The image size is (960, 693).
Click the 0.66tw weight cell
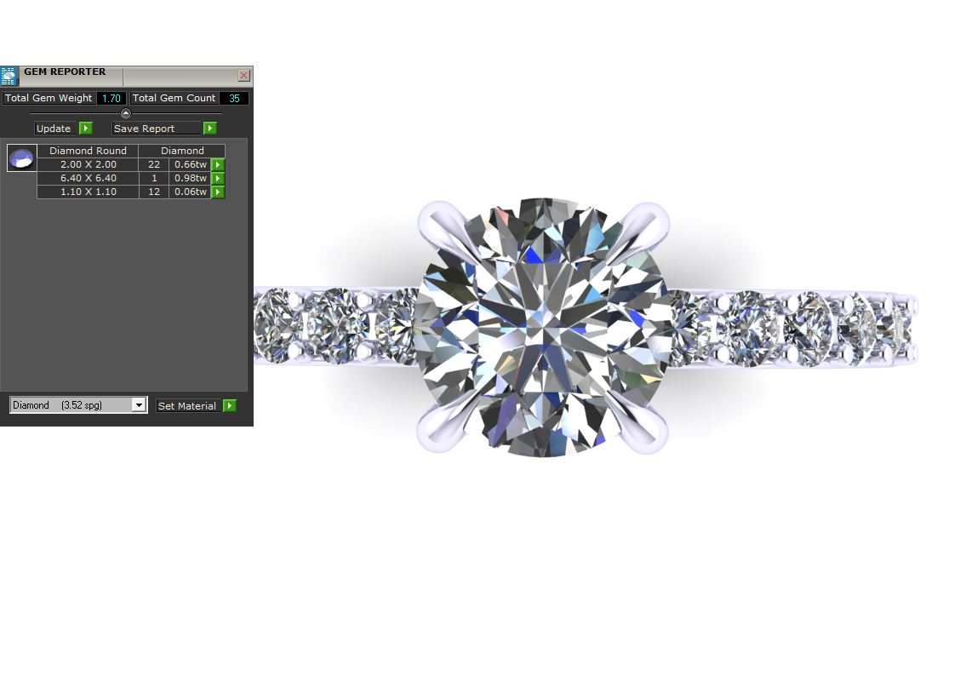point(191,164)
